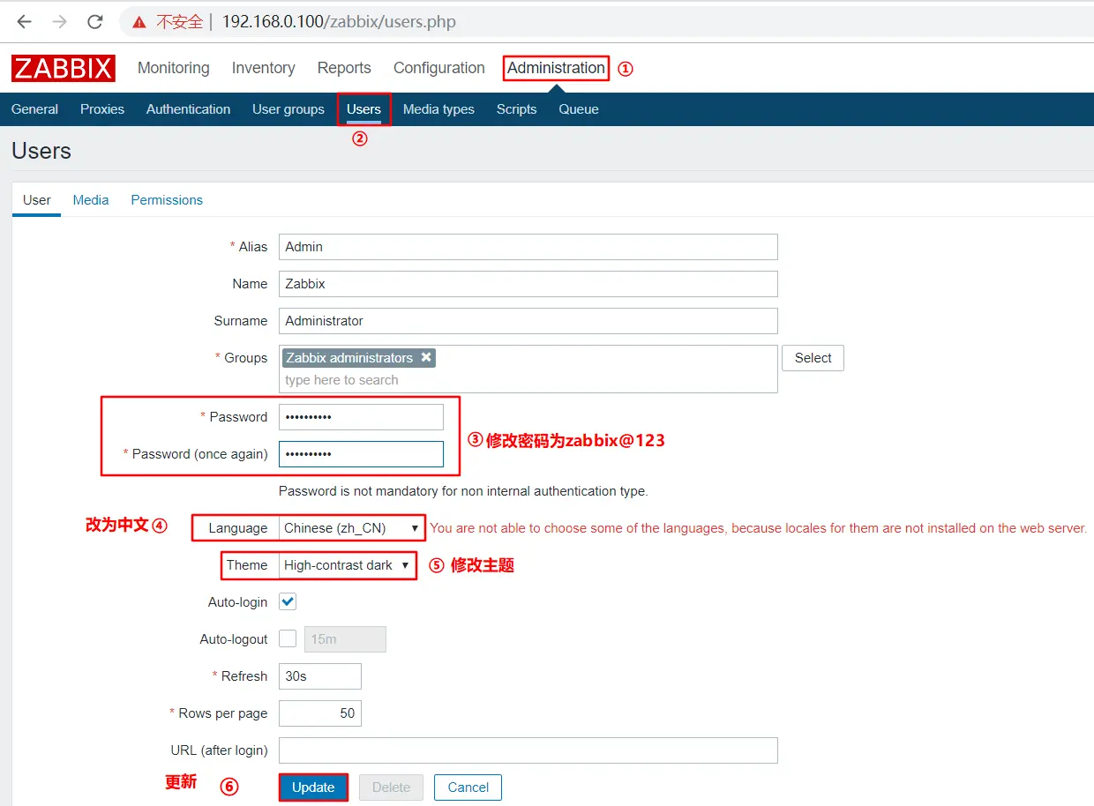Toggle the Auto-login checkbox
Viewport: 1094px width, 806px height.
[288, 601]
